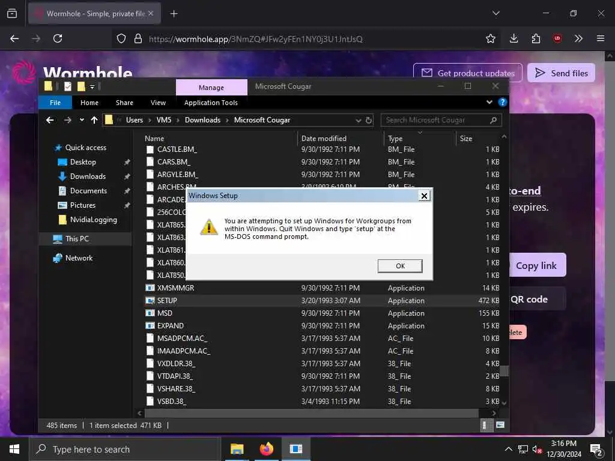
Task: Close the Windows Setup dialog with X
Action: click(x=424, y=196)
